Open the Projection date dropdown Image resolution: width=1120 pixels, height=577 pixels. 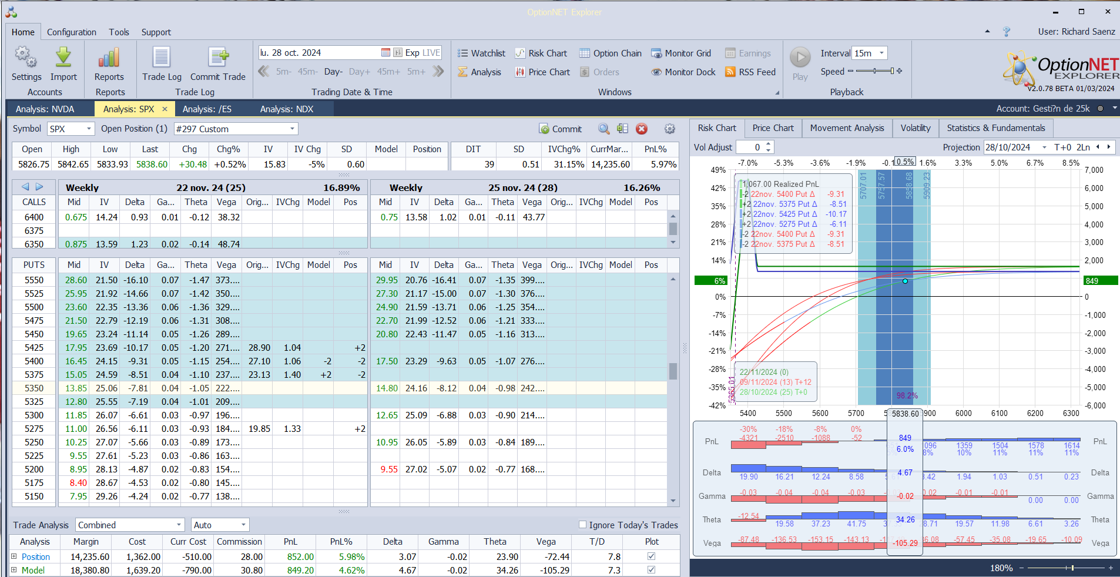coord(1044,147)
